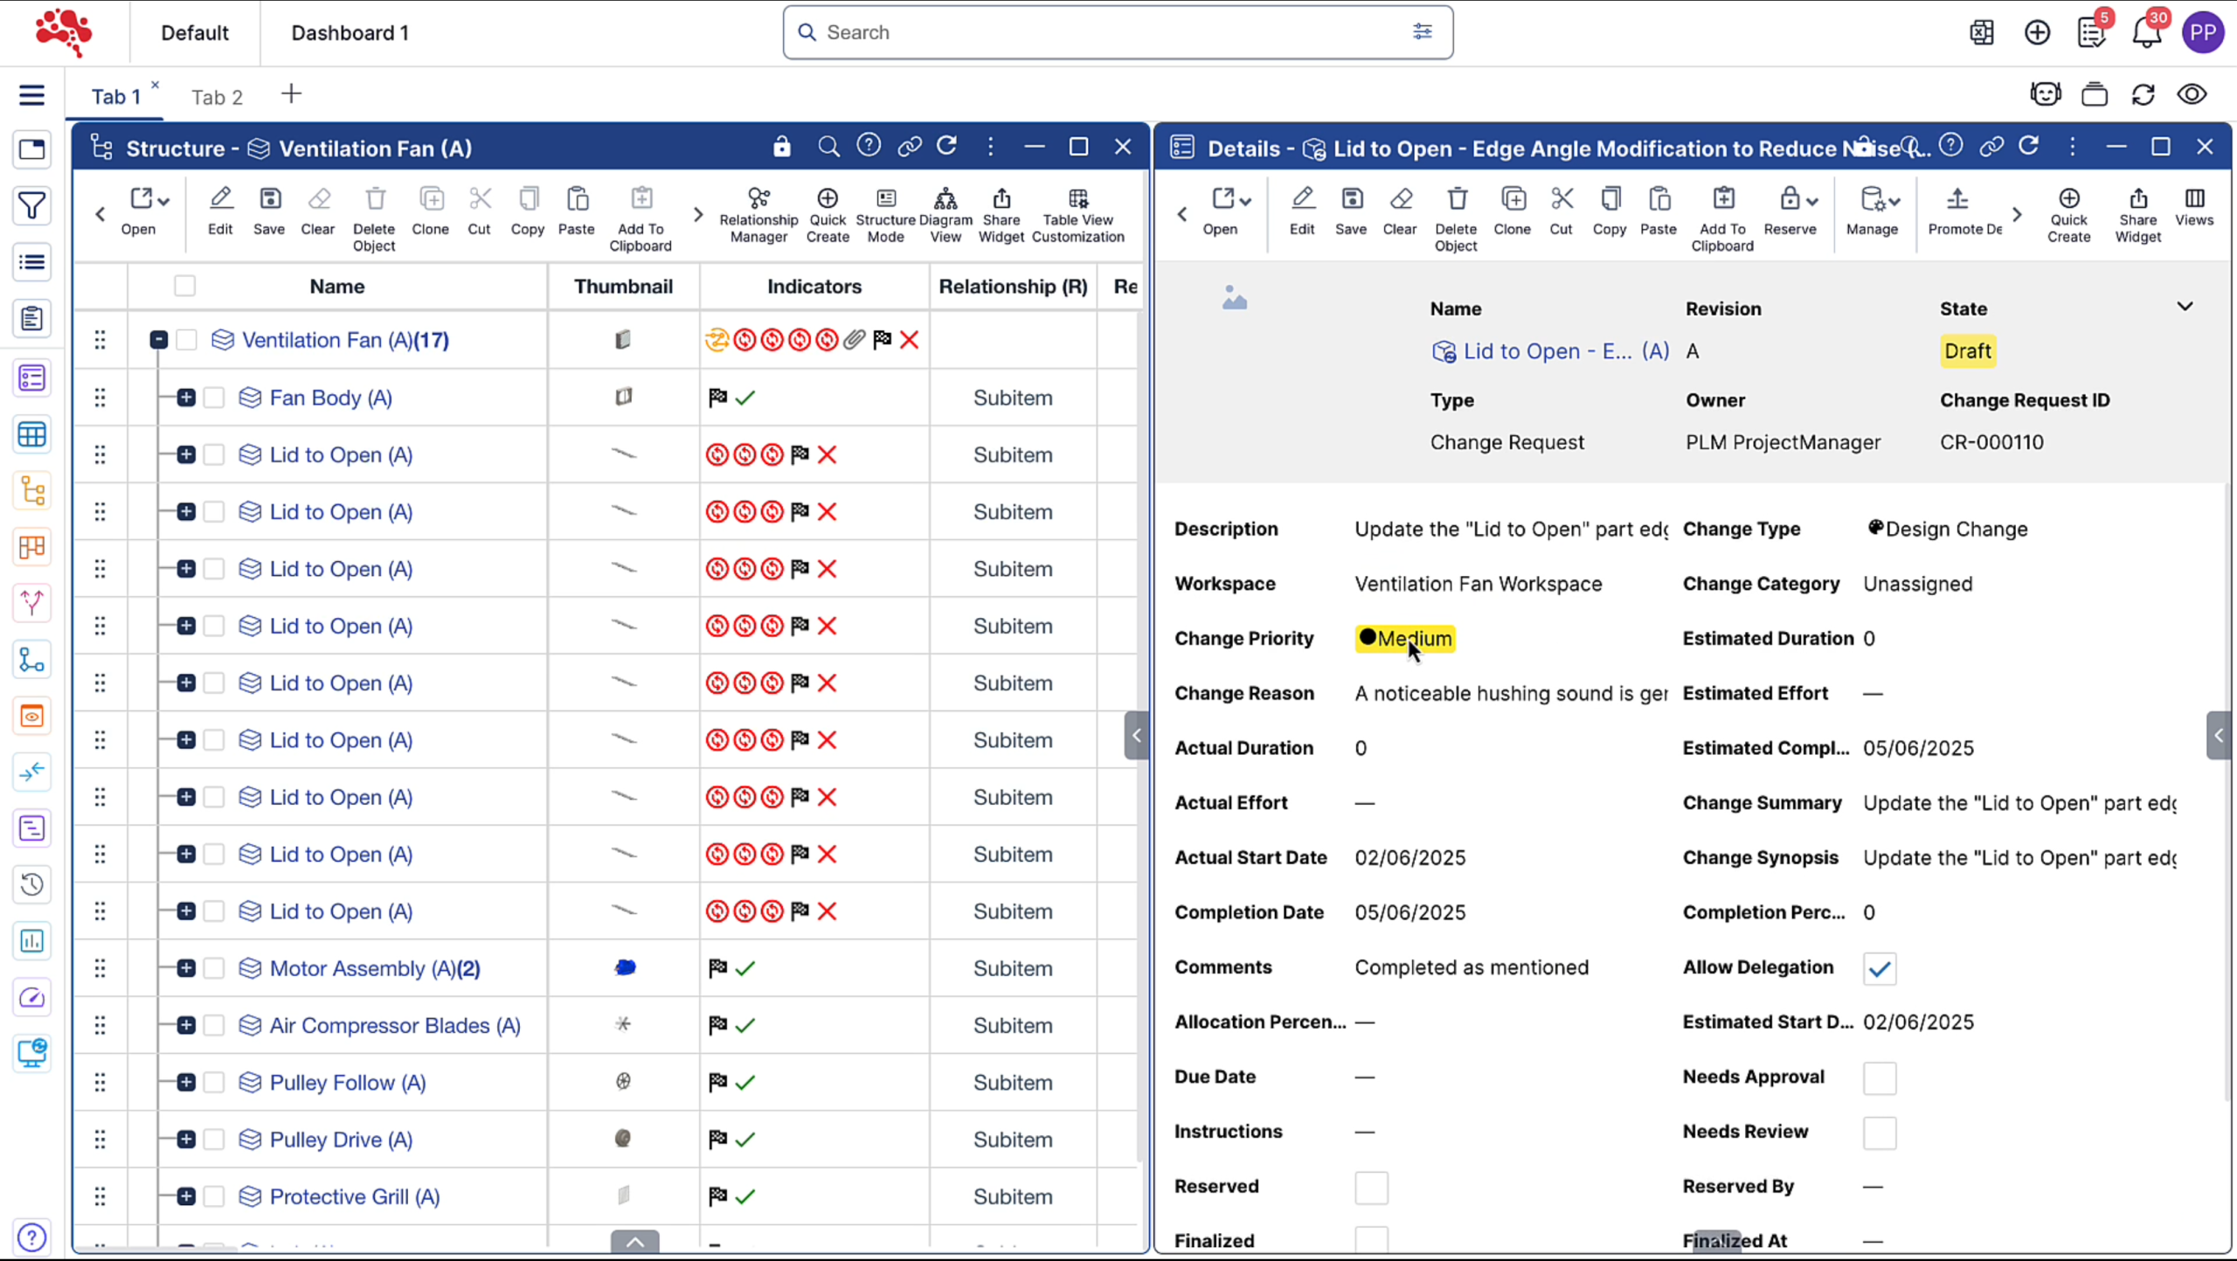
Task: Expand the Motor Assembly (A) node
Action: tap(186, 968)
